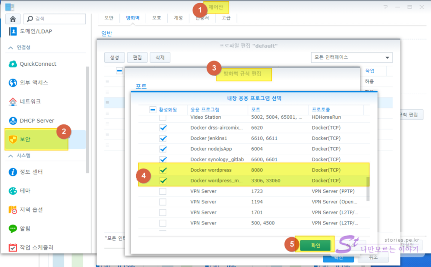Click the Home icon in Control Panel

coord(13,19)
